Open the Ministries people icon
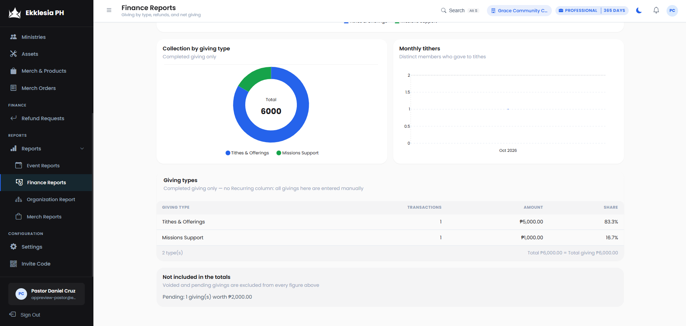Screen dimensions: 686x326 point(14,37)
